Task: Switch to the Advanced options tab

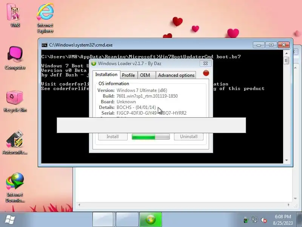Action: pos(176,75)
